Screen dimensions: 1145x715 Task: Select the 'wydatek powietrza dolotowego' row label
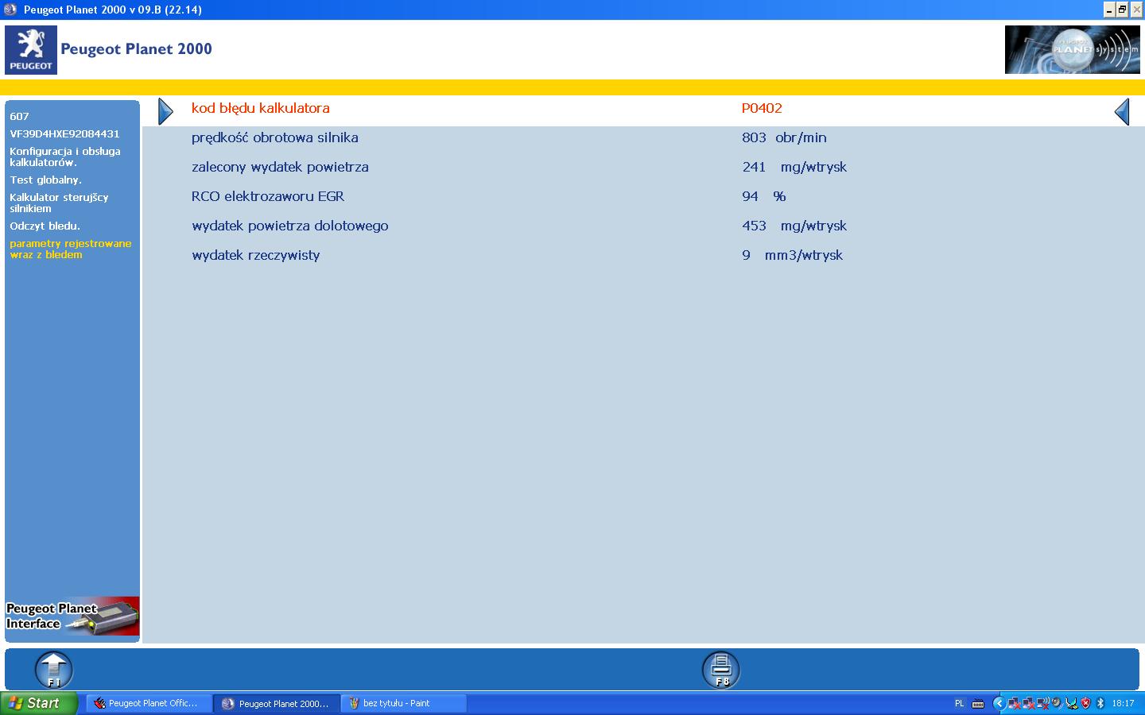(290, 226)
